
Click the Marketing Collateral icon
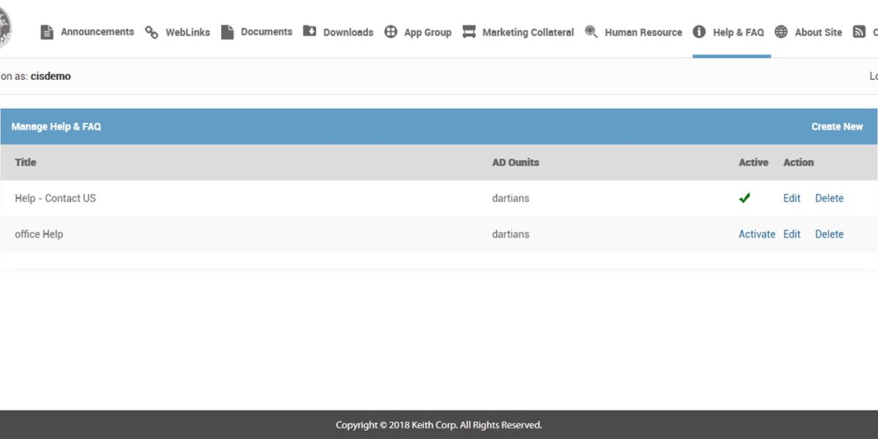click(469, 31)
